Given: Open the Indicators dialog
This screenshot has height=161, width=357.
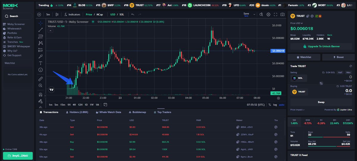Looking at the screenshot, I should [72, 15].
